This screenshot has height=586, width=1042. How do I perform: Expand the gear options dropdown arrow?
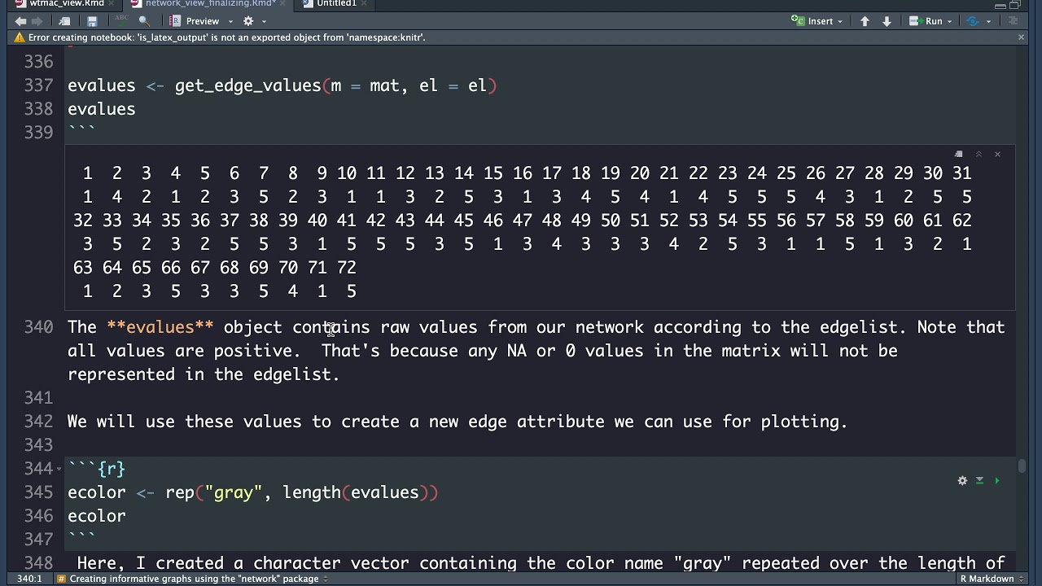pyautogui.click(x=264, y=21)
